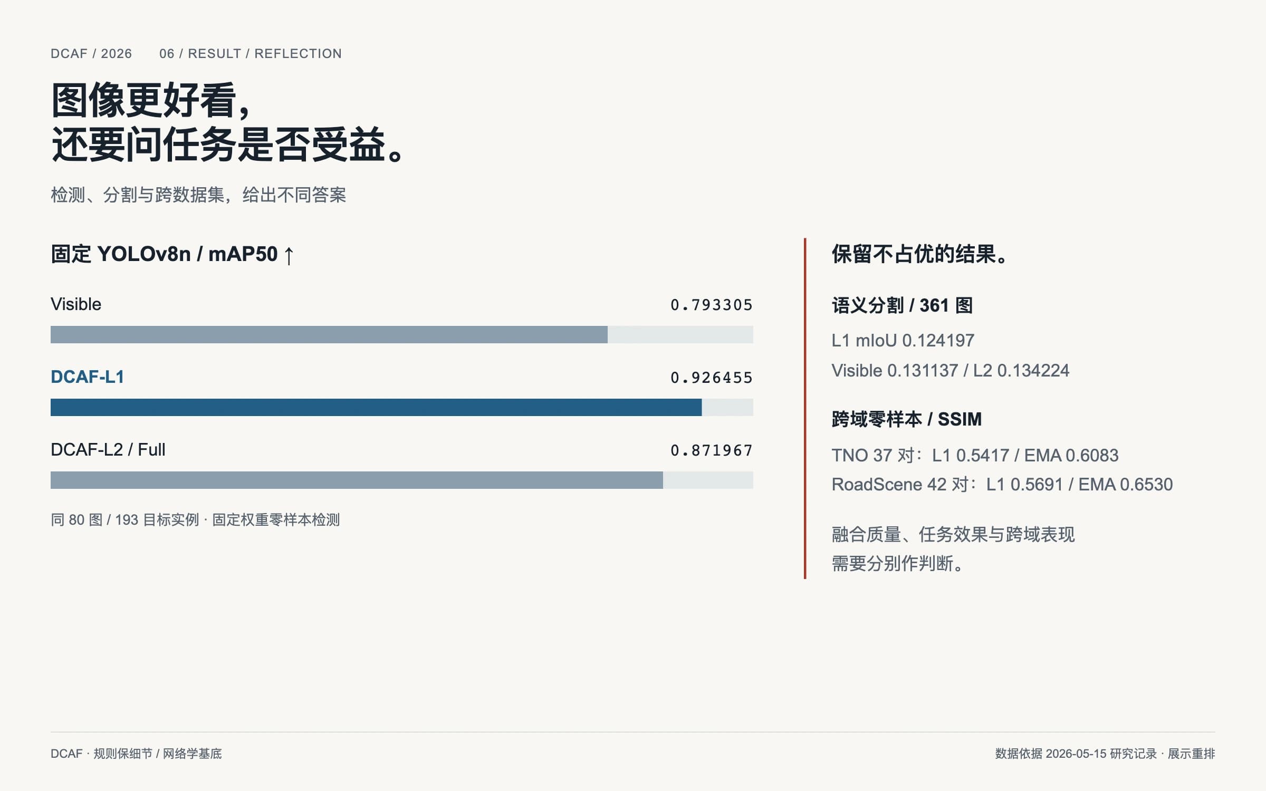Click the subheading 跨域零样本 / SSIM

(x=907, y=419)
